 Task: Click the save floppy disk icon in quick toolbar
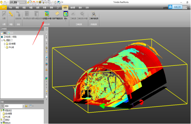tap(40, 2)
